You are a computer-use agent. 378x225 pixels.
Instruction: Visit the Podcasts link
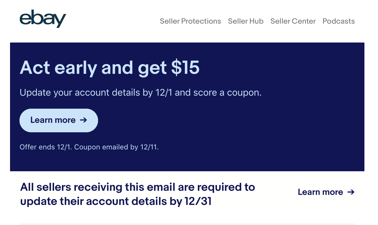pyautogui.click(x=339, y=21)
